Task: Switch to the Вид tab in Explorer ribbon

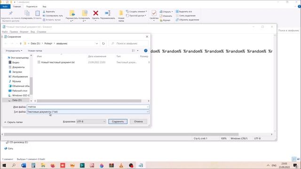Action: 44,7
